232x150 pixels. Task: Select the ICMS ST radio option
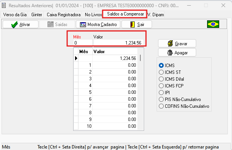click(x=161, y=72)
